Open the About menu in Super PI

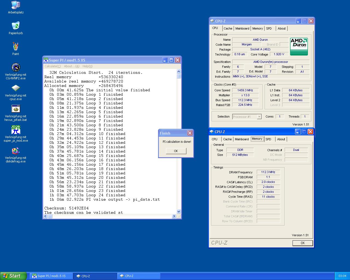coord(72,66)
